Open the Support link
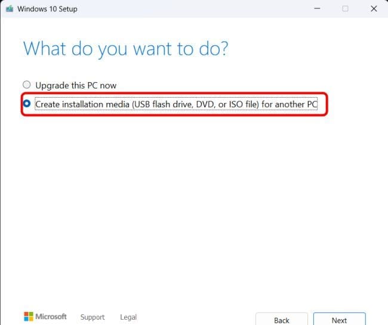 pyautogui.click(x=93, y=317)
